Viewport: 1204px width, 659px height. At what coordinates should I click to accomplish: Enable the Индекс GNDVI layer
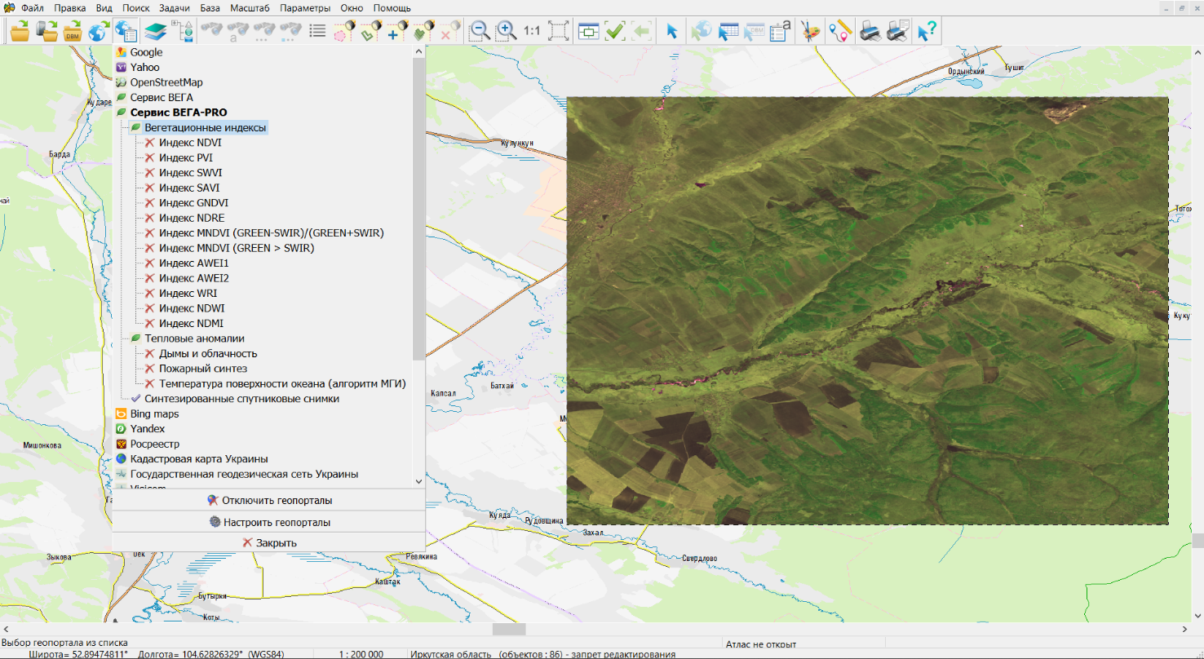[150, 203]
